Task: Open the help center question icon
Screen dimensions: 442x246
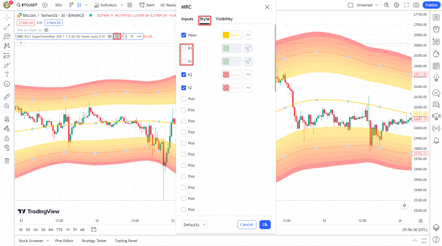Action: 436,240
